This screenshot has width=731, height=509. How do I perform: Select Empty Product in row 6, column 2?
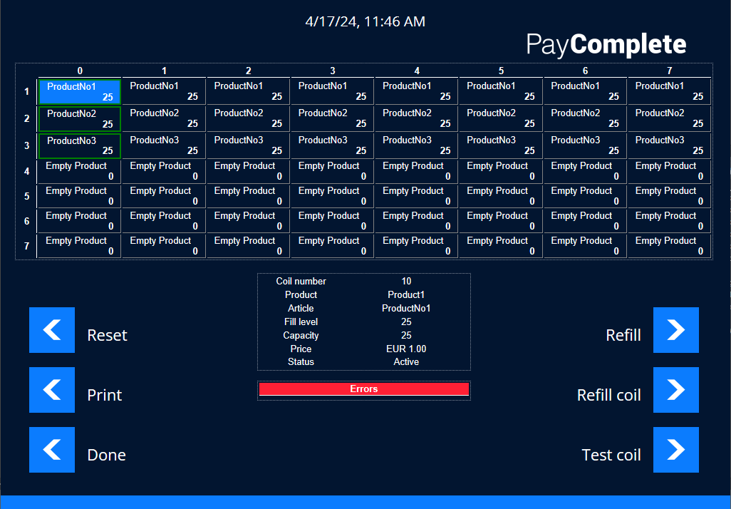[x=248, y=222]
